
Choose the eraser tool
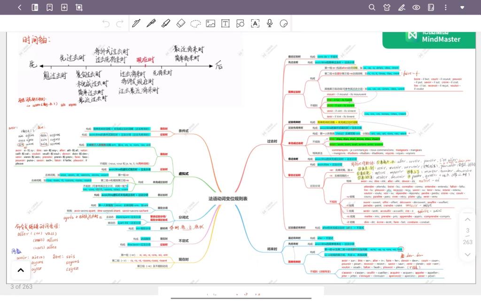[181, 23]
